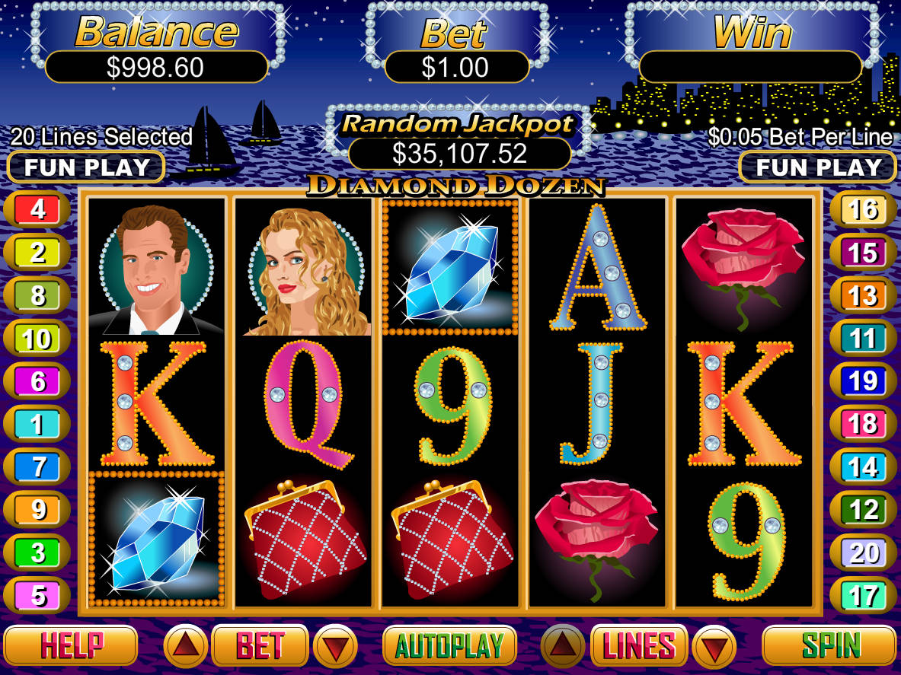Select payline 20 indicator
901x675 pixels.
coord(863,552)
